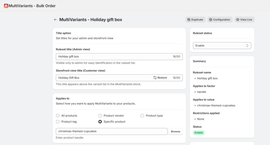Click the Configuration gear icon
270x145 pixels.
click(x=211, y=20)
